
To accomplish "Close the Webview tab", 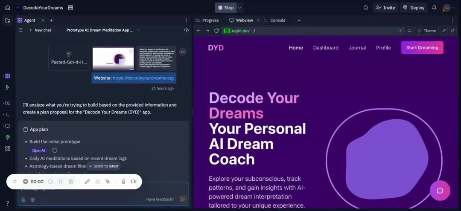I will 258,20.
